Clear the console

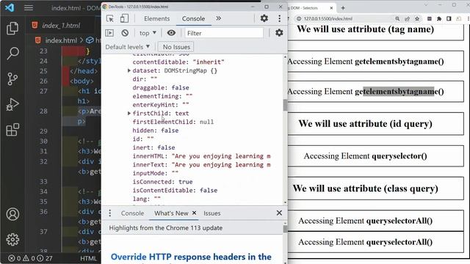point(125,33)
